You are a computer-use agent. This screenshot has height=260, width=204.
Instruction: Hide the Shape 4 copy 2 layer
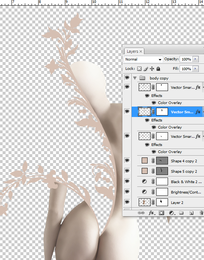click(x=127, y=160)
